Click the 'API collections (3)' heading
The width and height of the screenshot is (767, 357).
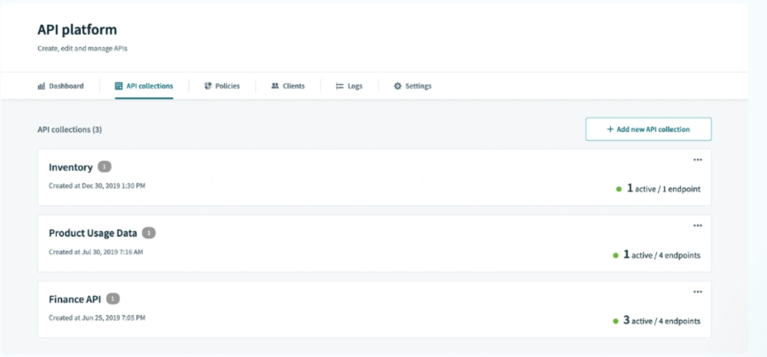[x=70, y=130]
